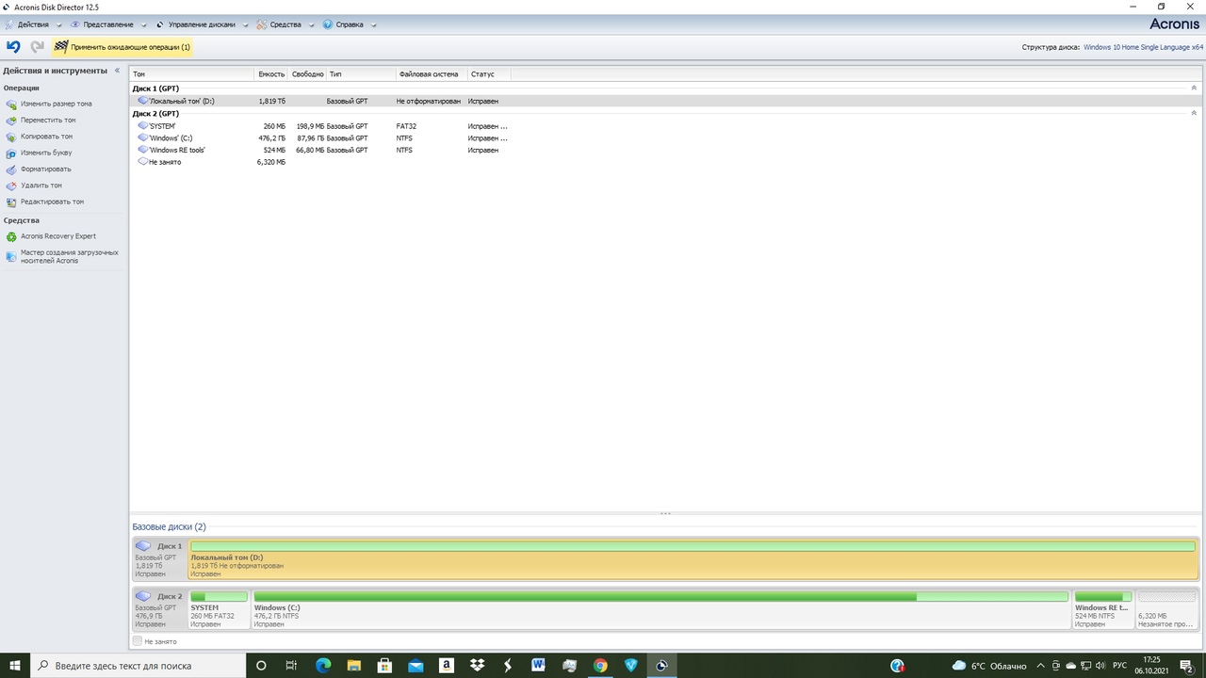Switch the РУС input language indicator

1120,666
